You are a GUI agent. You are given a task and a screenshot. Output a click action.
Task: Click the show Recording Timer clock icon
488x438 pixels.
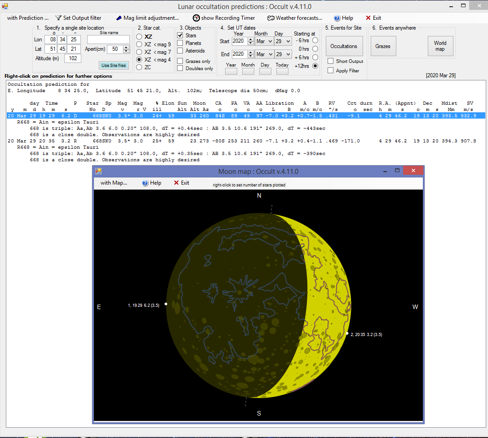[196, 18]
